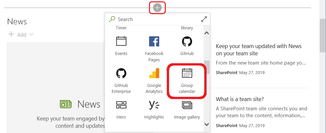Click the web part picker scrollbar thumb

pos(207,67)
